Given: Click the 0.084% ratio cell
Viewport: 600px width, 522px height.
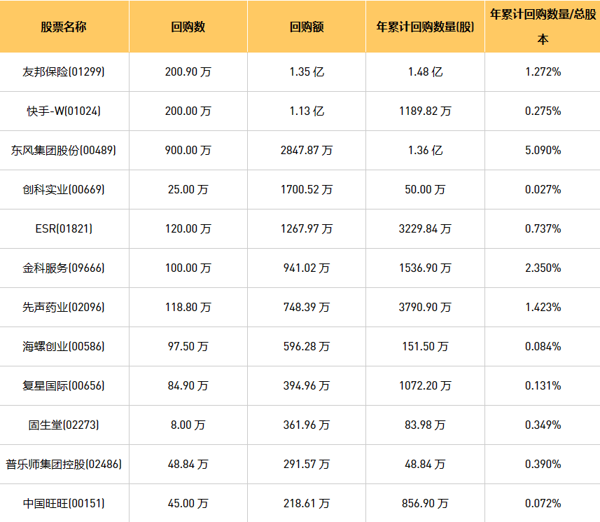Looking at the screenshot, I should [543, 347].
